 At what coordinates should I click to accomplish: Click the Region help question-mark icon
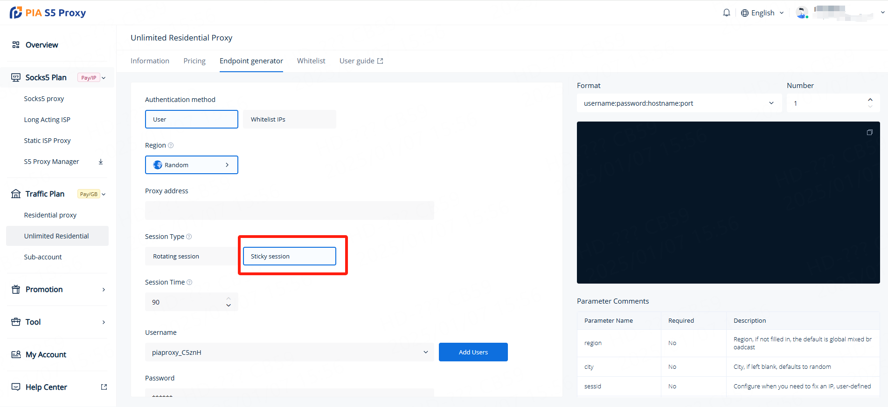point(171,145)
